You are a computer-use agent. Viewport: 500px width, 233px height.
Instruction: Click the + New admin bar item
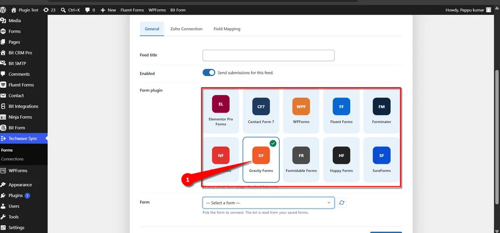pos(108,10)
